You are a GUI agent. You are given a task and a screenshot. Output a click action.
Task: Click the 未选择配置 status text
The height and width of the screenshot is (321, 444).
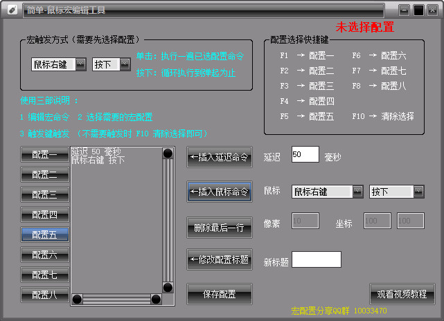[365, 27]
